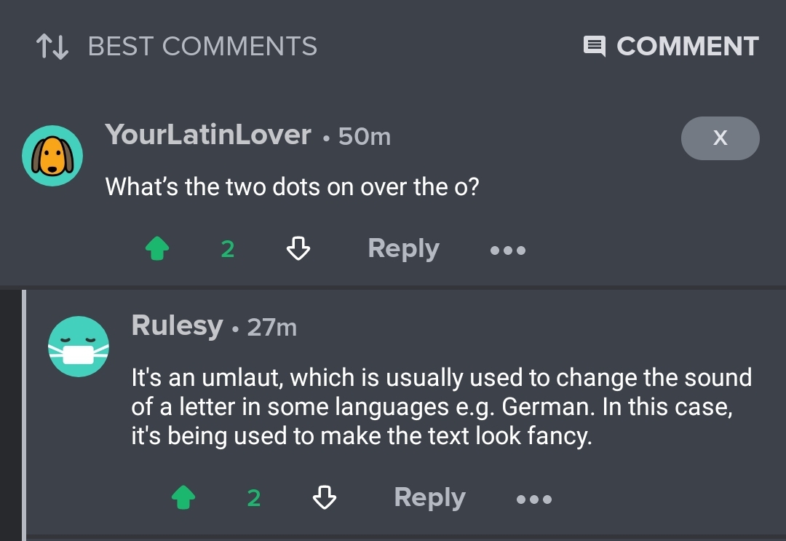The image size is (786, 541).
Task: Downvote YourLatinLover's comment
Action: (298, 250)
